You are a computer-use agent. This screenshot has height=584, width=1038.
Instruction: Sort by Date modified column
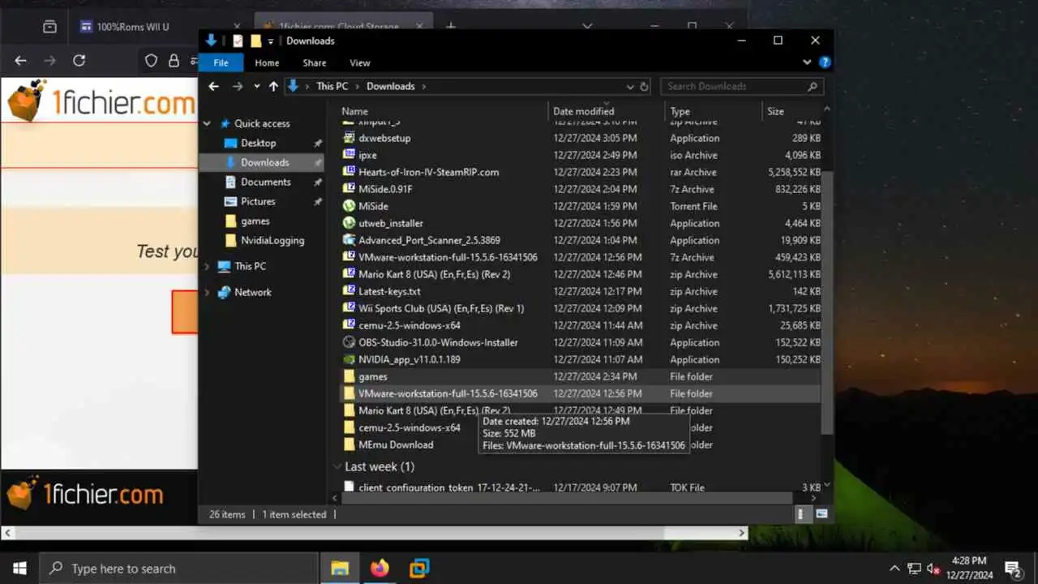[607, 111]
